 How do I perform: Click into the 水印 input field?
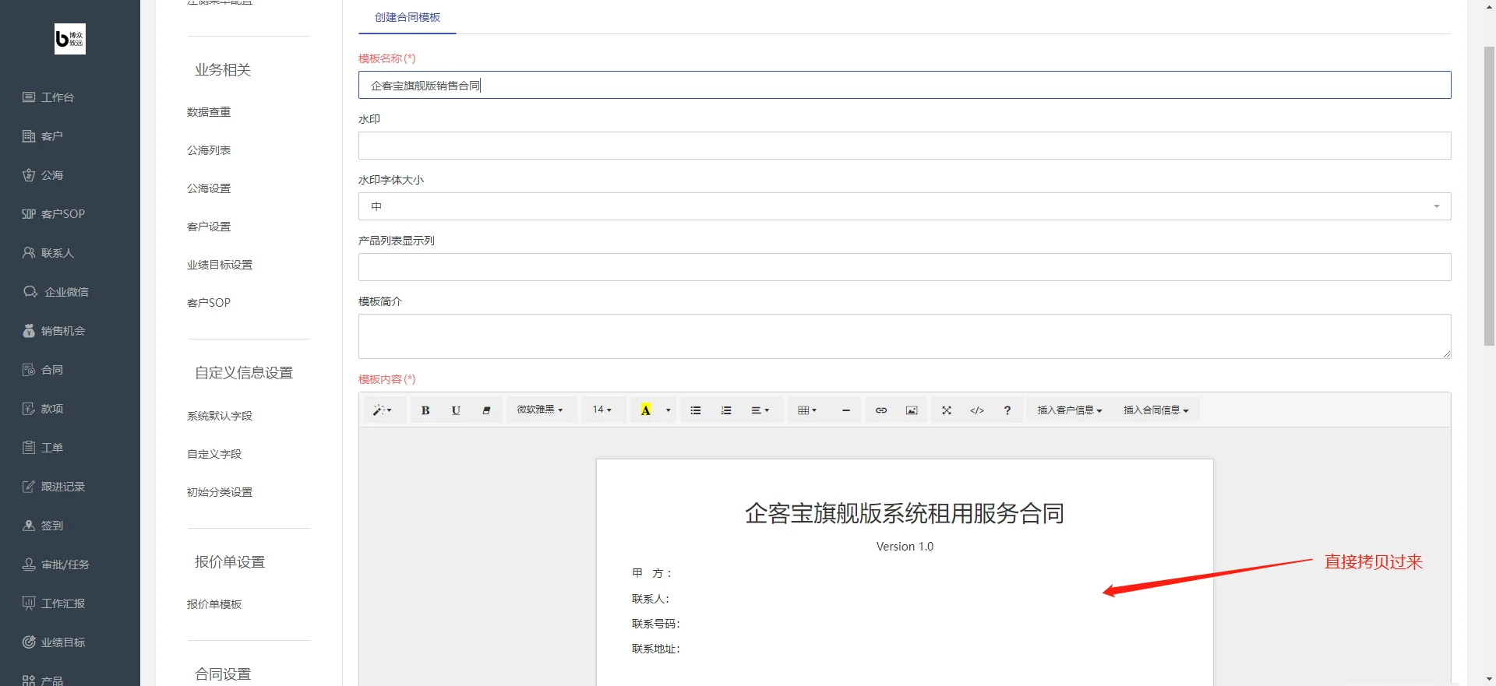[x=905, y=146]
